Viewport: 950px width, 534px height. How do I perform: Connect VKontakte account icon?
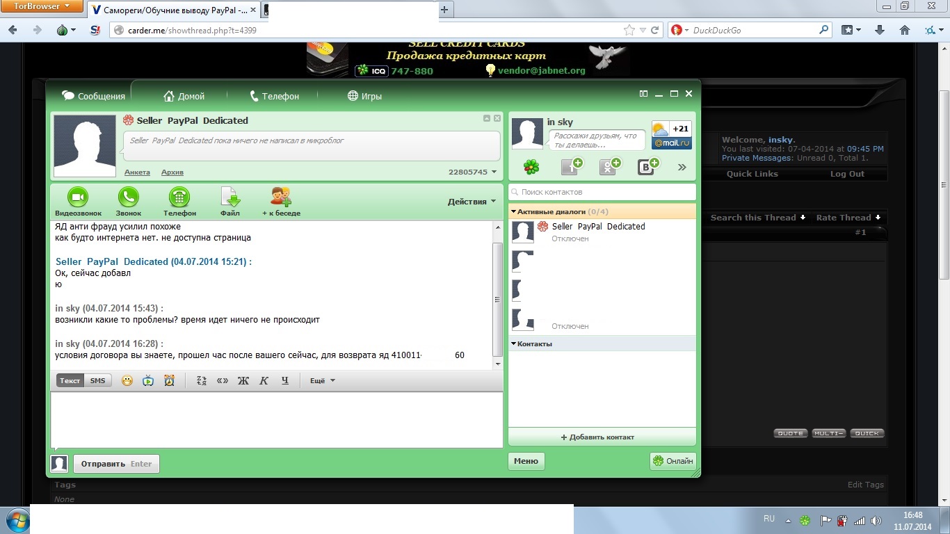648,167
